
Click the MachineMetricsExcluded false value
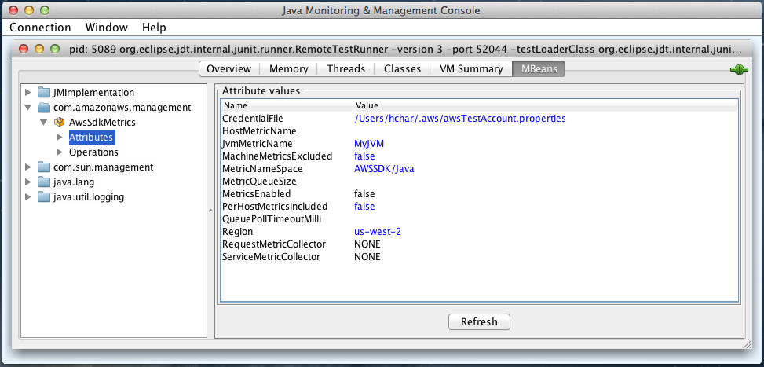pyautogui.click(x=364, y=156)
